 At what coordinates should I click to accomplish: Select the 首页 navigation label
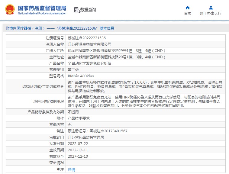coord(188,14)
